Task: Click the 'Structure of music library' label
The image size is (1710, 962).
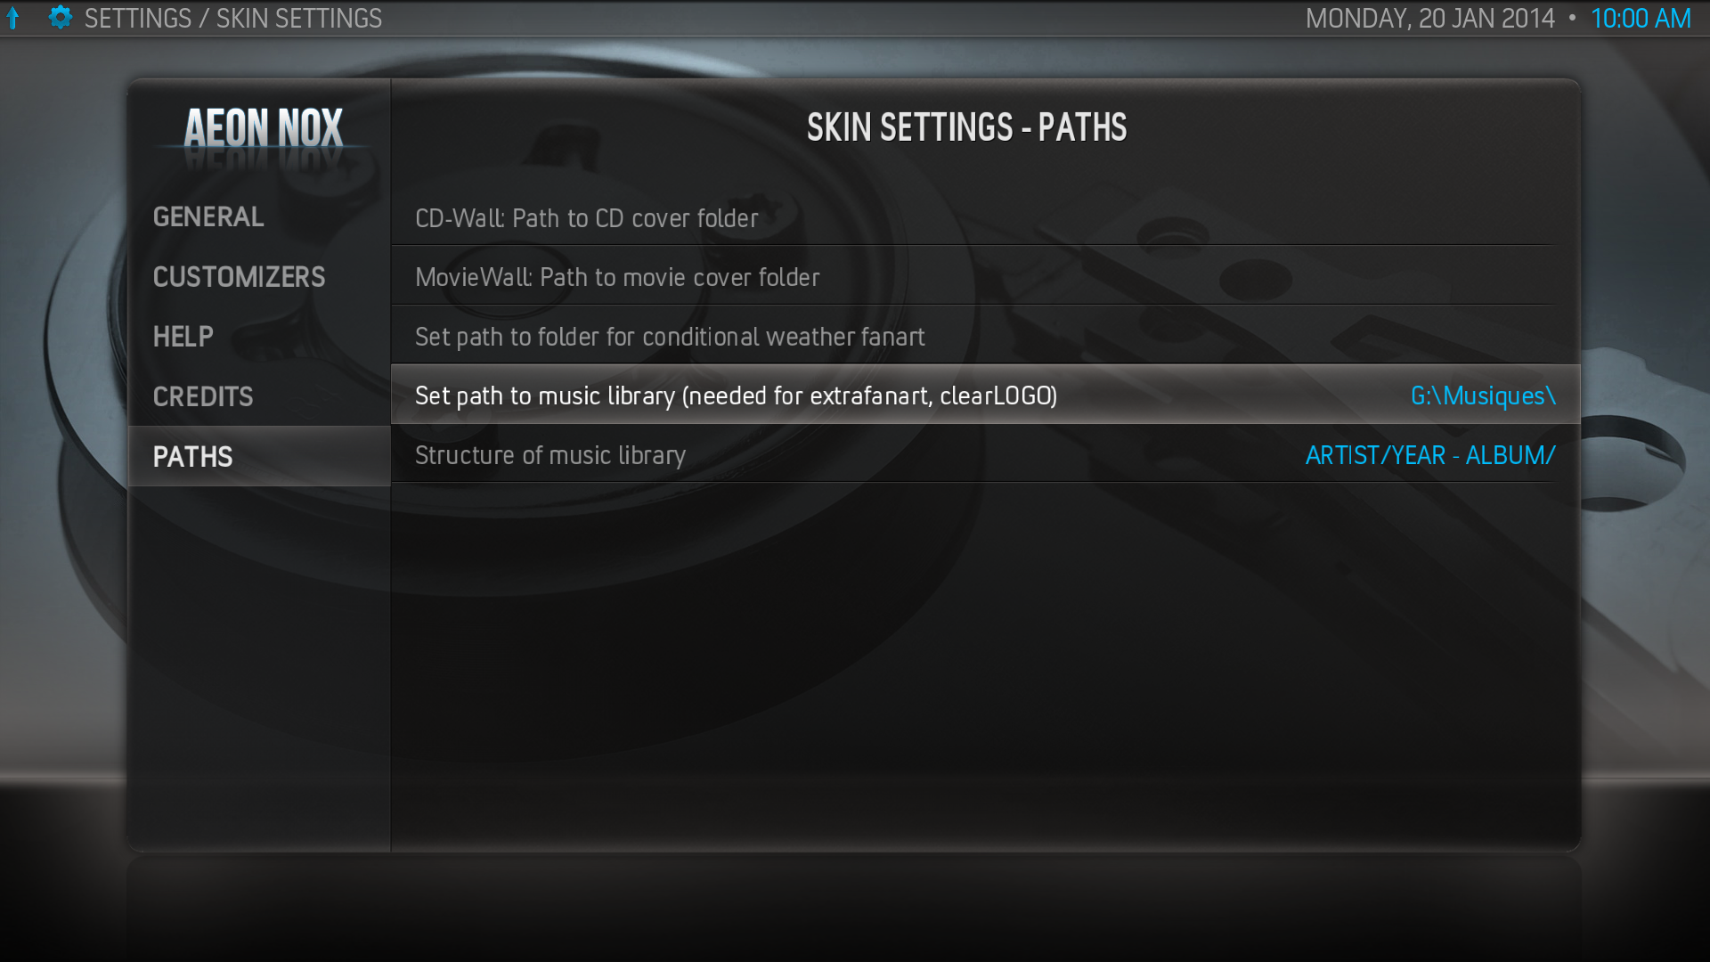Action: pyautogui.click(x=550, y=455)
